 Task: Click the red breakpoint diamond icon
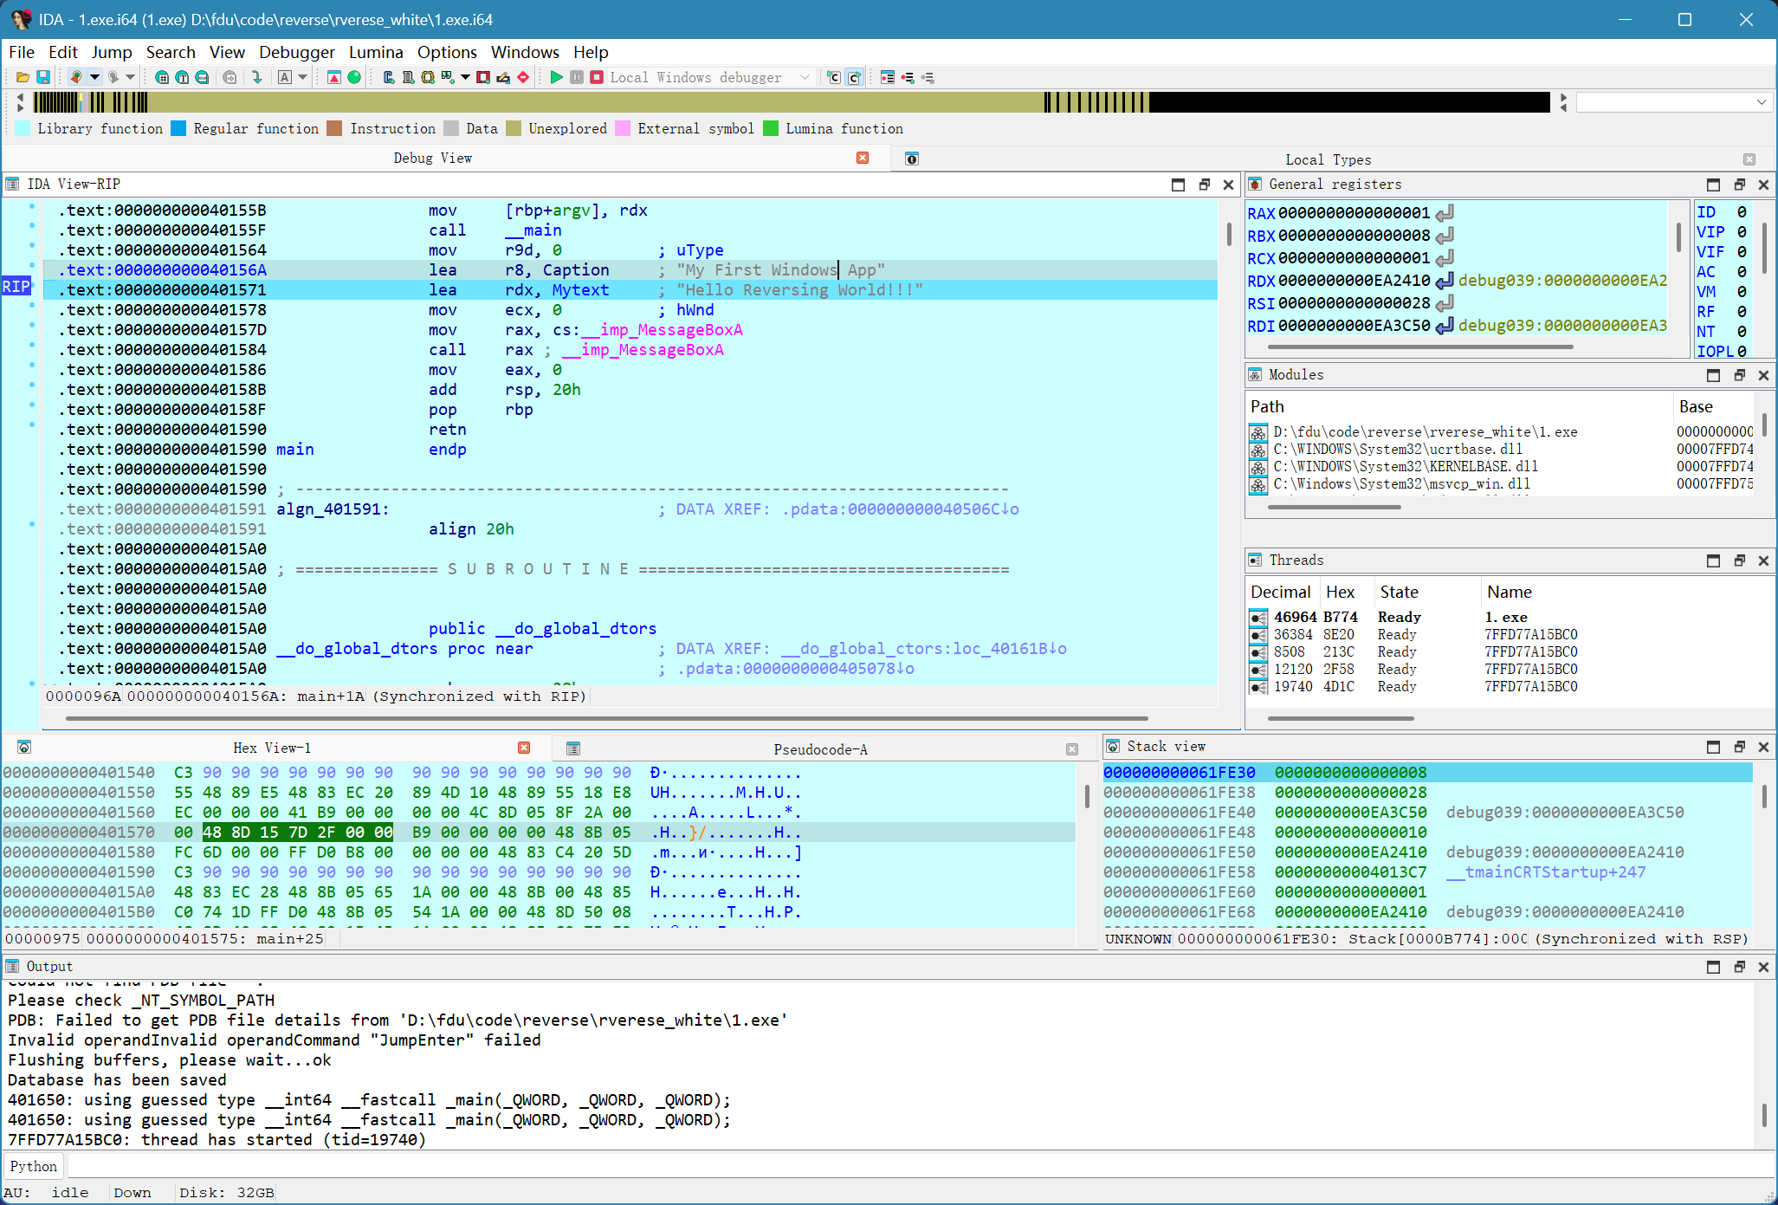point(523,77)
